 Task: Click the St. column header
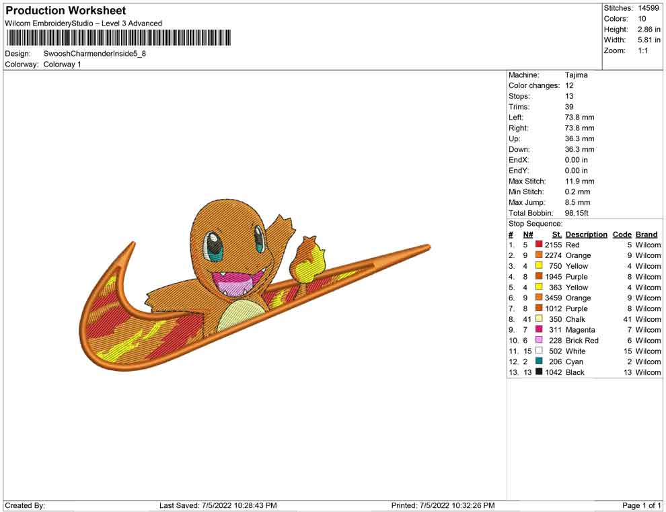click(557, 234)
